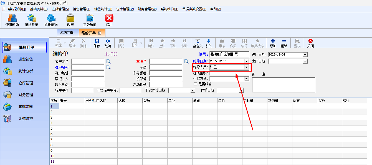
Task: Toggle the 是否结算 checkbox
Action: [x=195, y=84]
